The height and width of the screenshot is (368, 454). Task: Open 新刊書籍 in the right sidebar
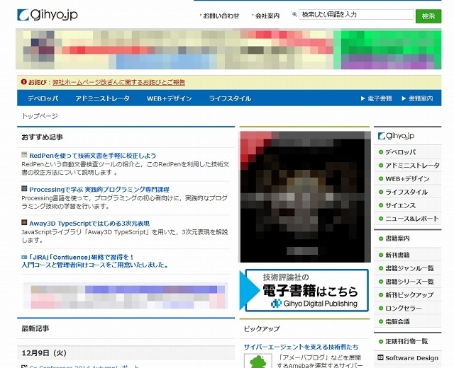(x=400, y=254)
